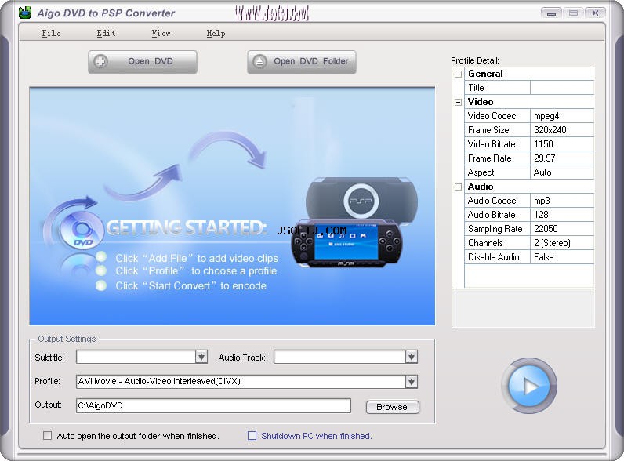Select the Video Codec value mpeg4
The image size is (624, 461).
click(562, 116)
